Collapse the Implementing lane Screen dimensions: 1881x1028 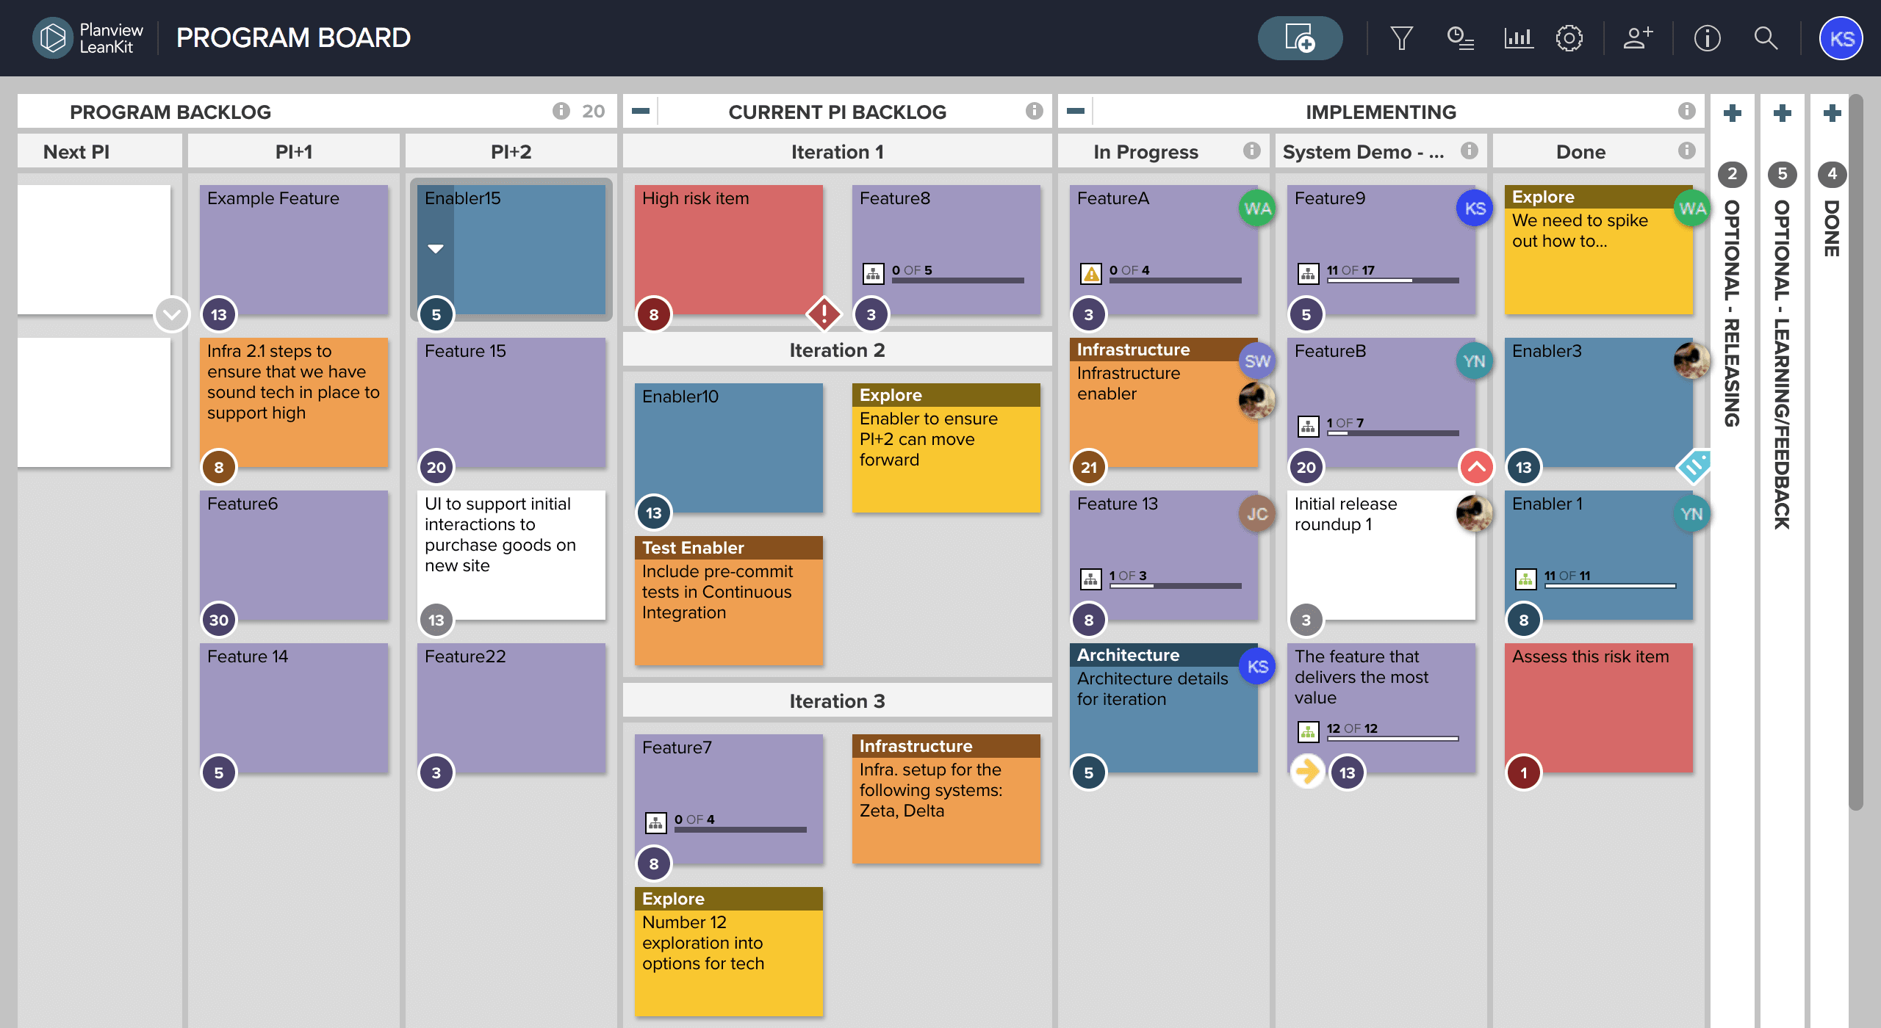pos(1076,112)
